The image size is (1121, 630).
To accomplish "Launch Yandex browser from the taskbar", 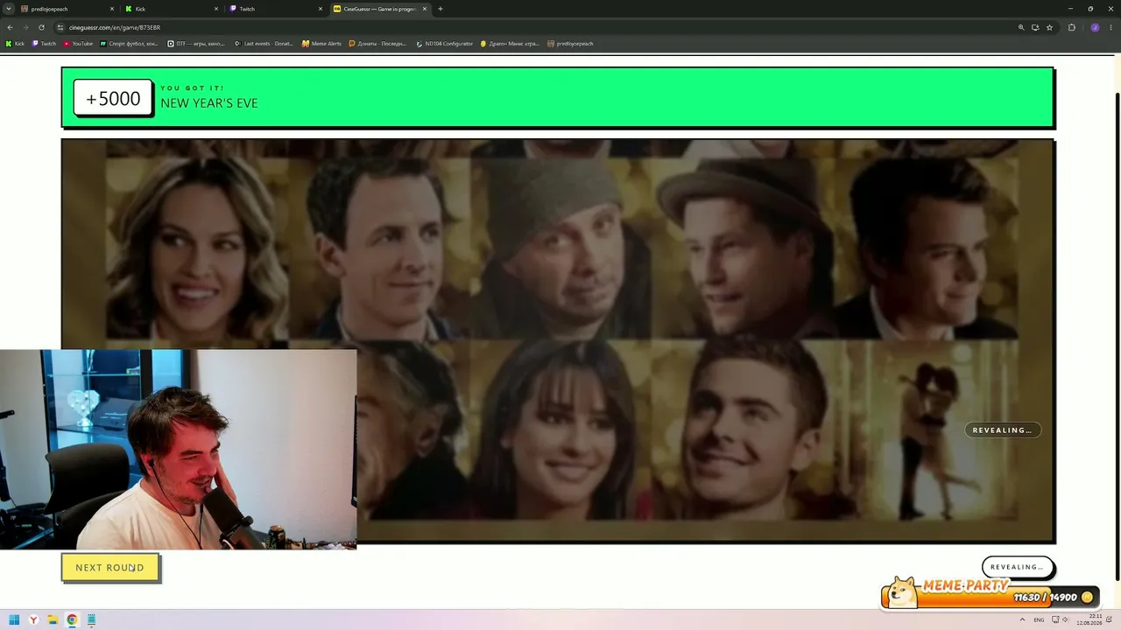I will tap(33, 620).
